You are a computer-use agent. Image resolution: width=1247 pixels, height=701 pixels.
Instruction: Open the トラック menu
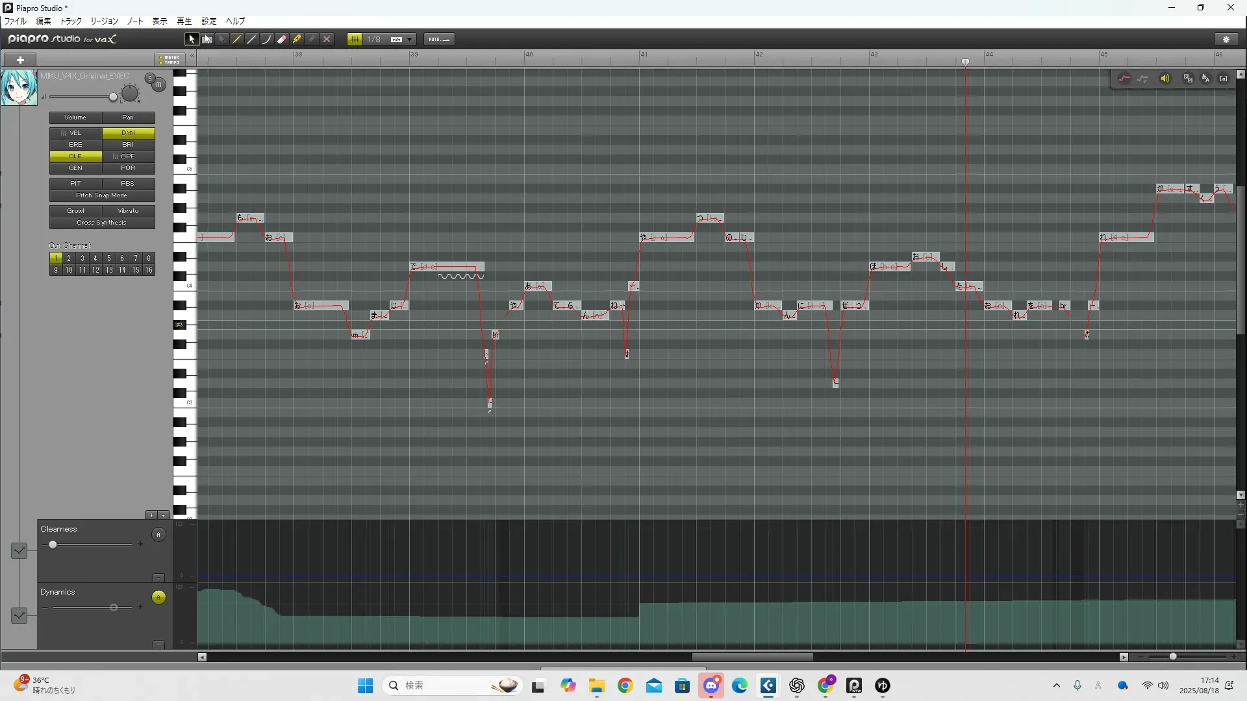71,21
